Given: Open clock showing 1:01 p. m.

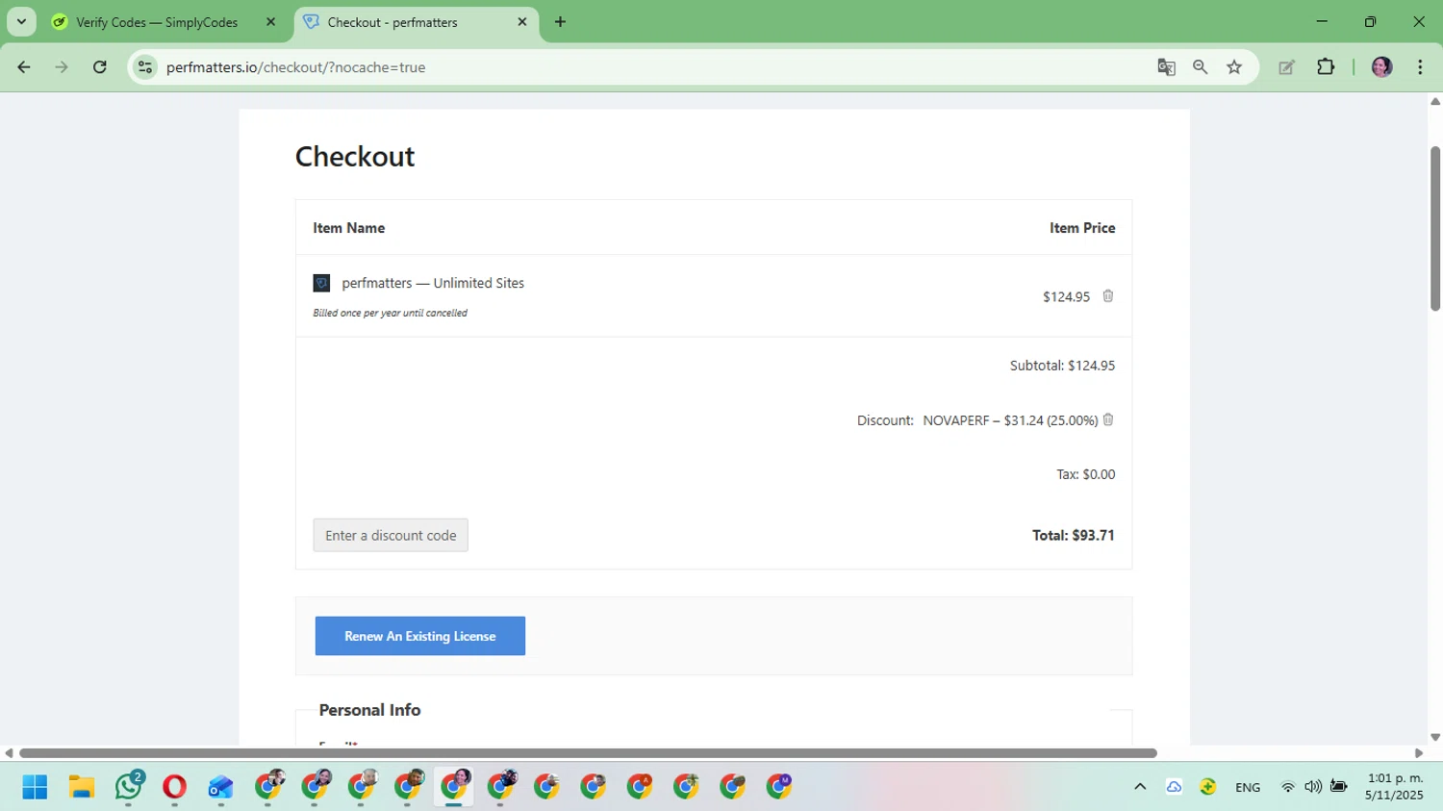Looking at the screenshot, I should pyautogui.click(x=1394, y=787).
